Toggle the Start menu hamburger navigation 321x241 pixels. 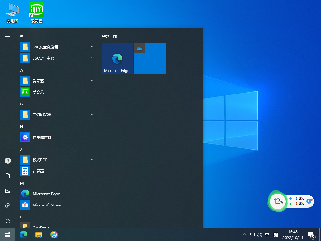pyautogui.click(x=8, y=36)
